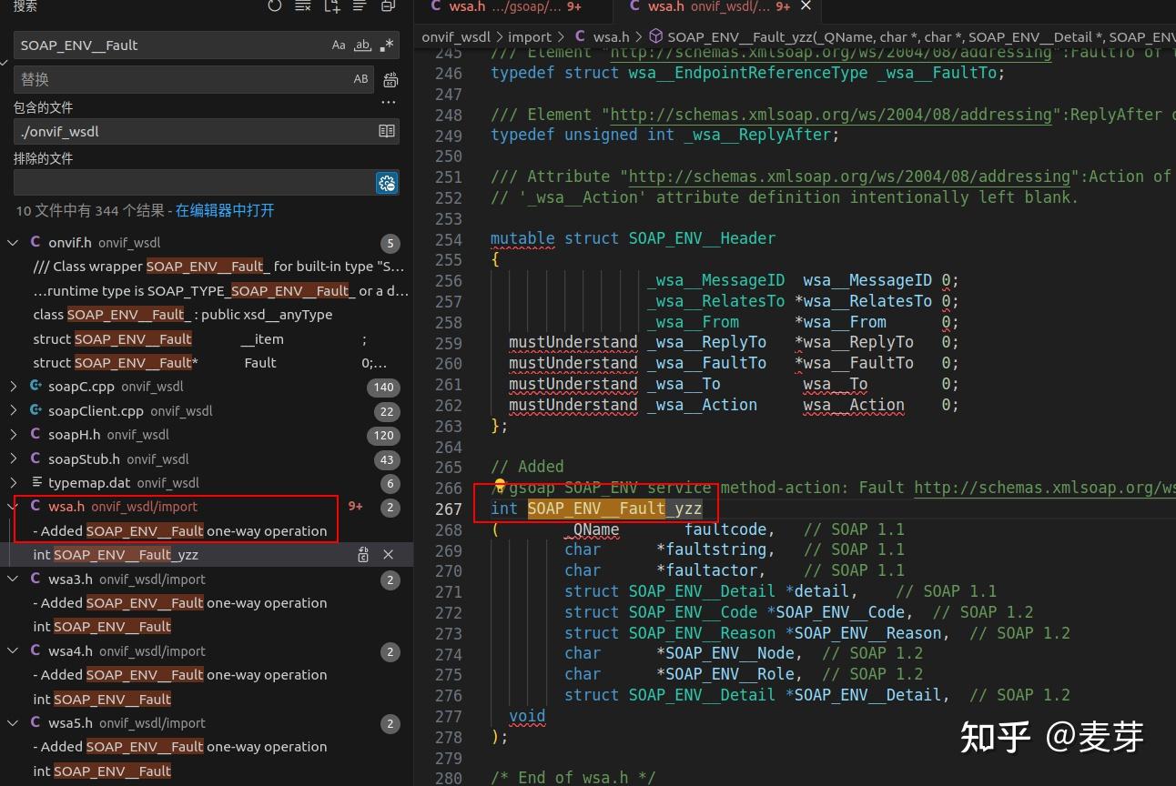Refresh the search results

275,6
